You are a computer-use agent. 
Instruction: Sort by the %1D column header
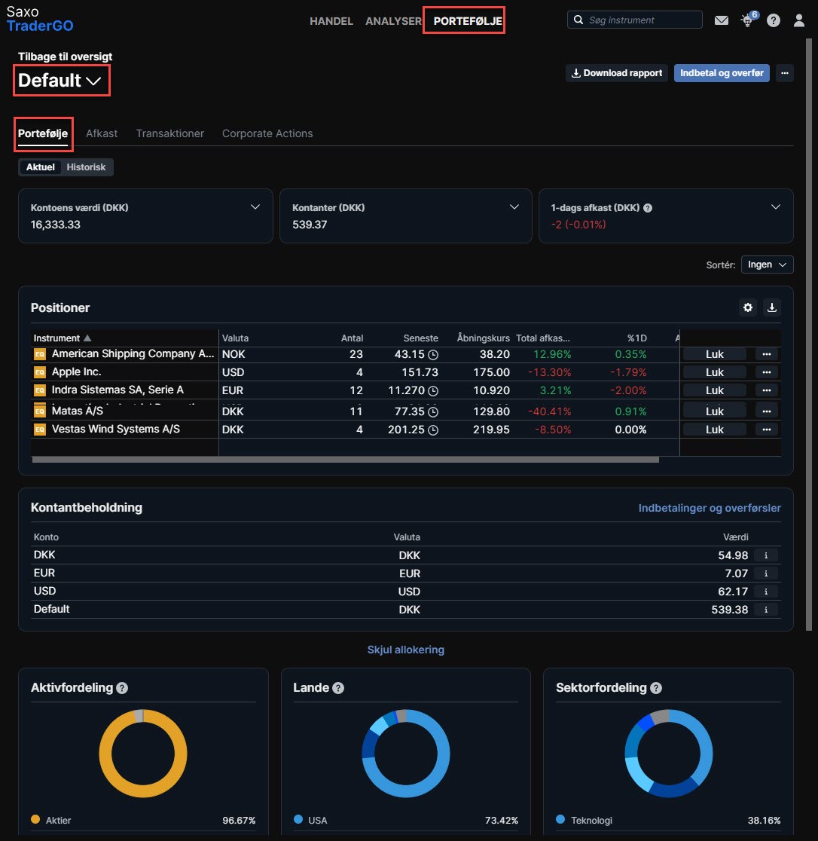coord(636,338)
